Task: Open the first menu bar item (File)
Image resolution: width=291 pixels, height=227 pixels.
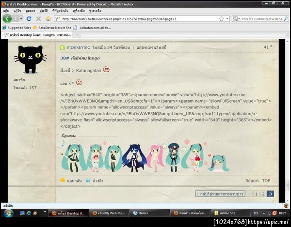Action: (x=6, y=11)
